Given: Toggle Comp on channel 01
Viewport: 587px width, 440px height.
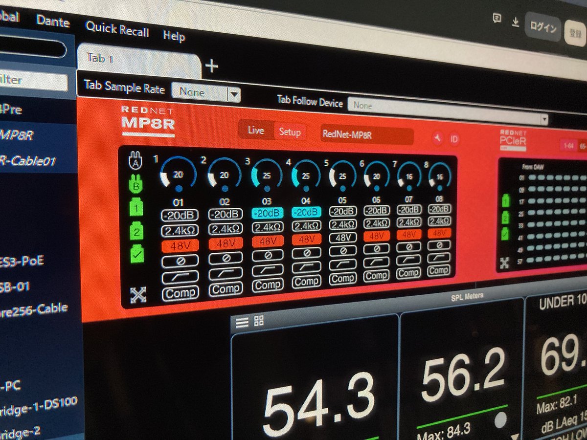Looking at the screenshot, I should pos(181,293).
